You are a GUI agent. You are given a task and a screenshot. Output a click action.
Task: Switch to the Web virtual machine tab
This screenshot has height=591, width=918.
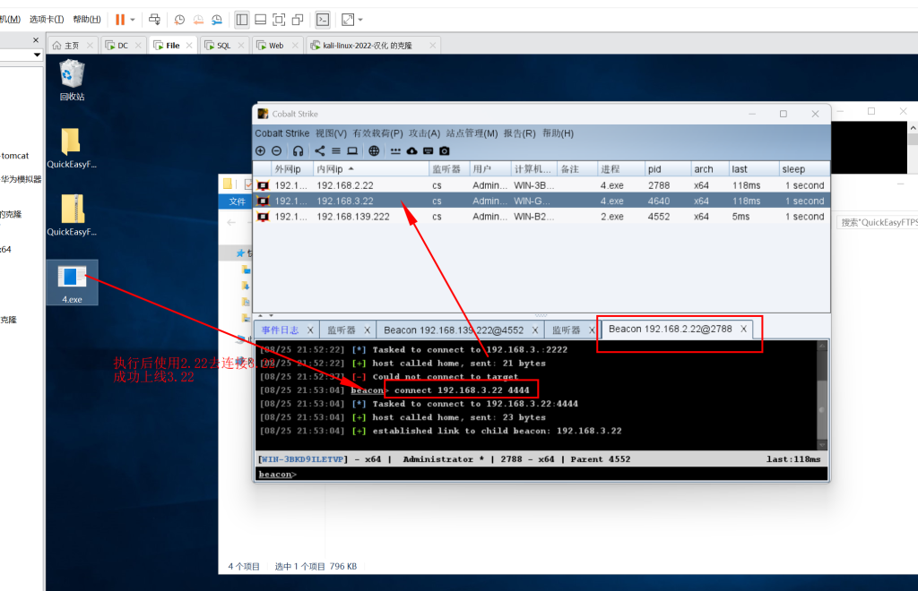[x=276, y=46]
